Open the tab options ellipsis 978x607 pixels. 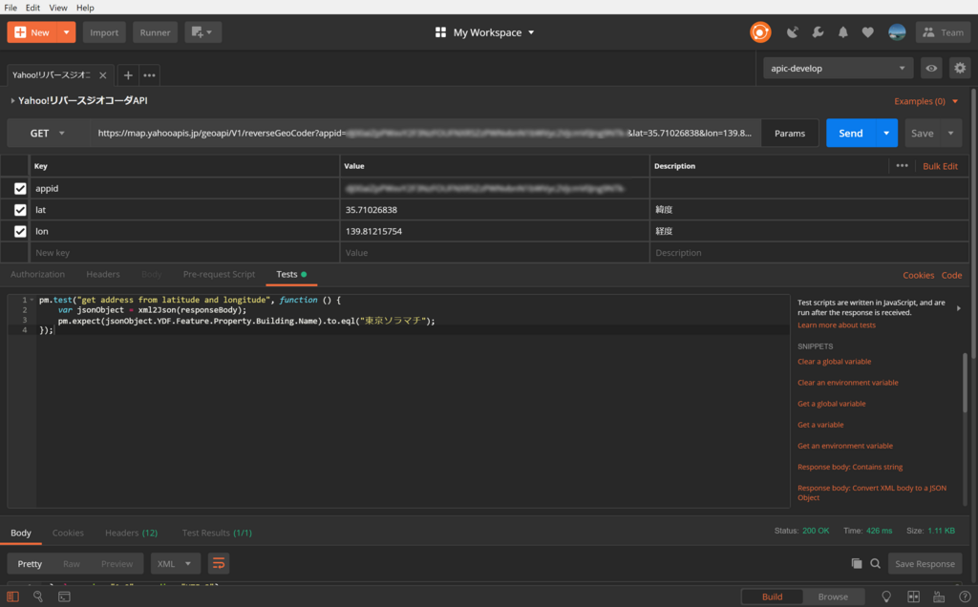pos(149,75)
